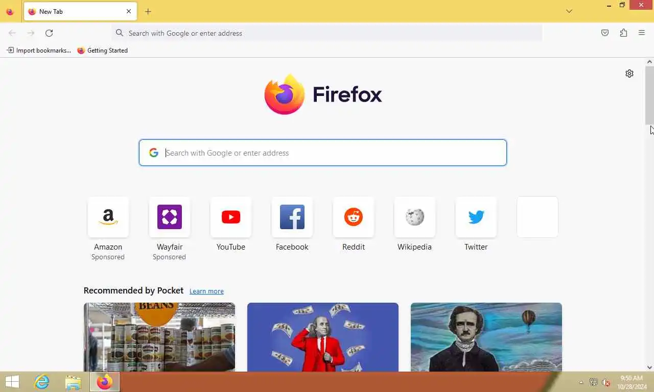Reload the current page
Viewport: 654px width, 392px height.
[x=49, y=33]
